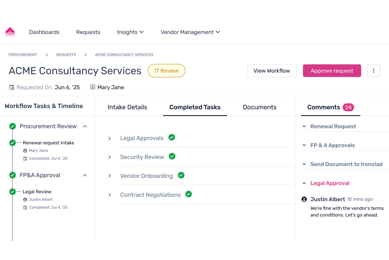Click the completion check on Vendor Onboarding
The height and width of the screenshot is (260, 389).
point(181,175)
